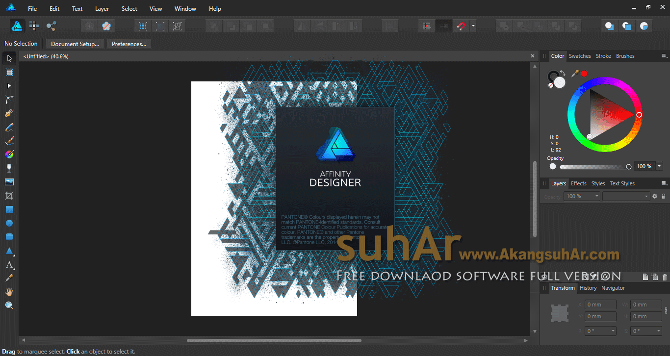Switch to the Pixel Persona

pyautogui.click(x=34, y=26)
